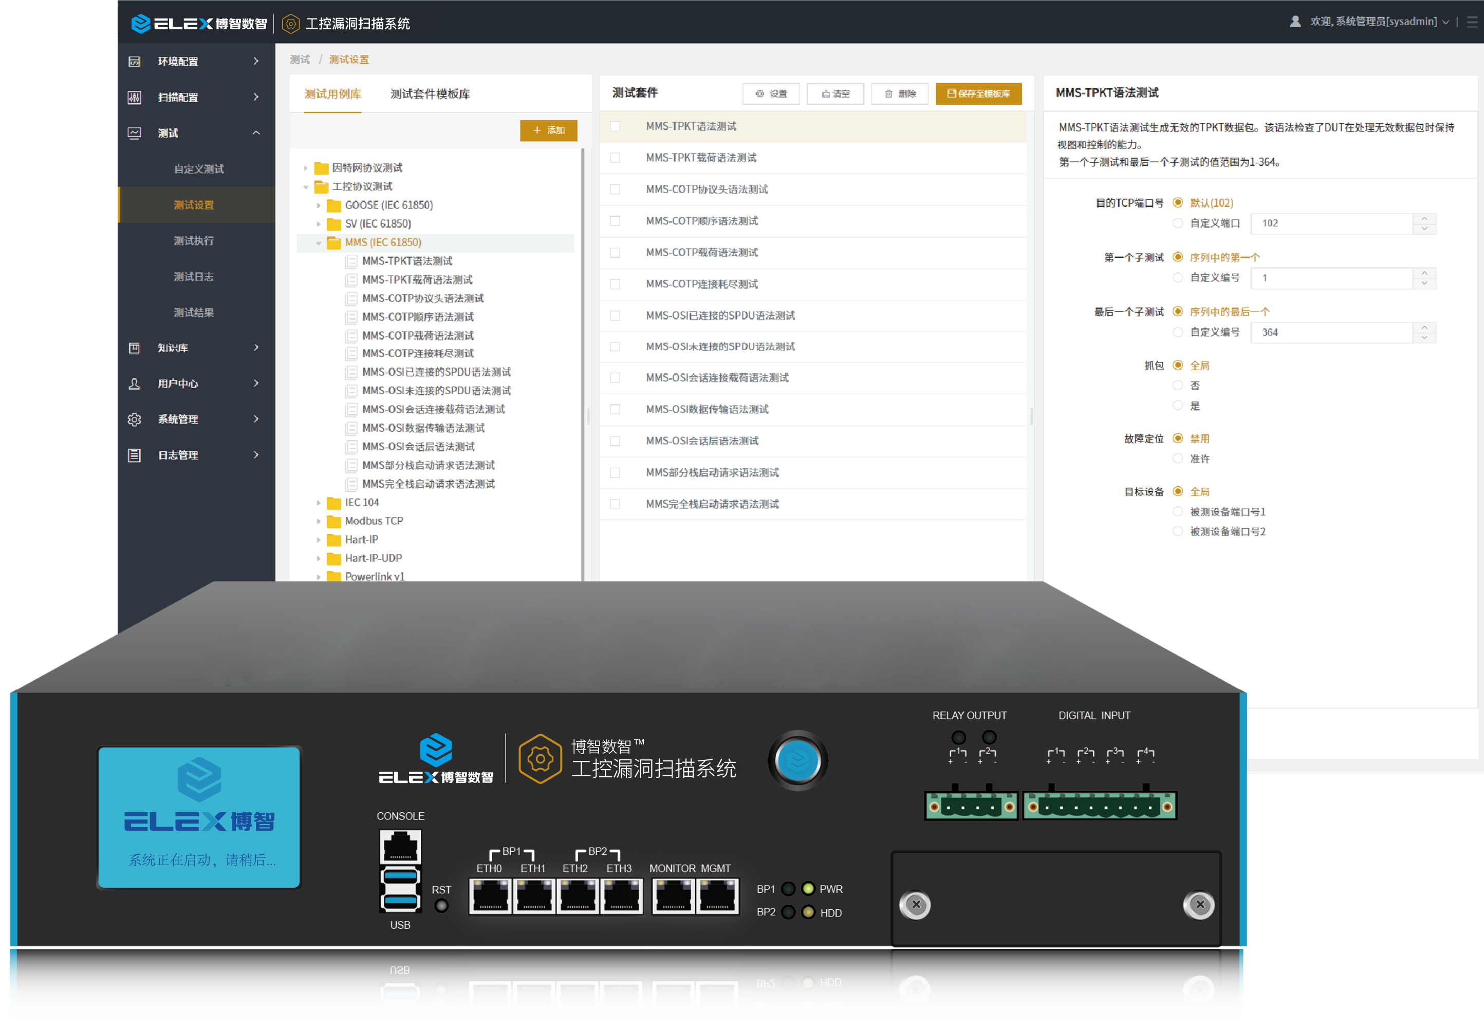Click the 扫描配置 sidebar icon

pyautogui.click(x=135, y=98)
